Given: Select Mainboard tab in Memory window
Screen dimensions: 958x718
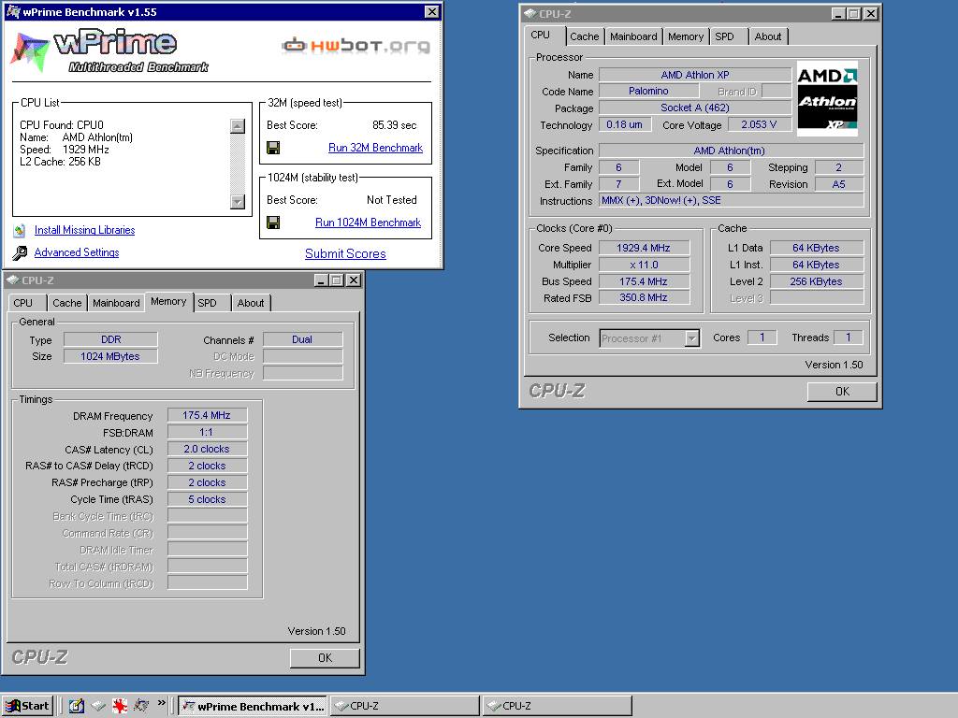Looking at the screenshot, I should pyautogui.click(x=116, y=303).
